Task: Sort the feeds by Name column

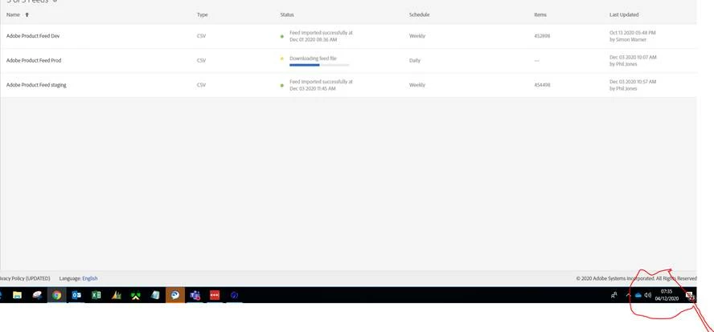Action: tap(13, 15)
